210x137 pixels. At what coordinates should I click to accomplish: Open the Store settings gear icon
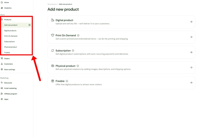2,69
